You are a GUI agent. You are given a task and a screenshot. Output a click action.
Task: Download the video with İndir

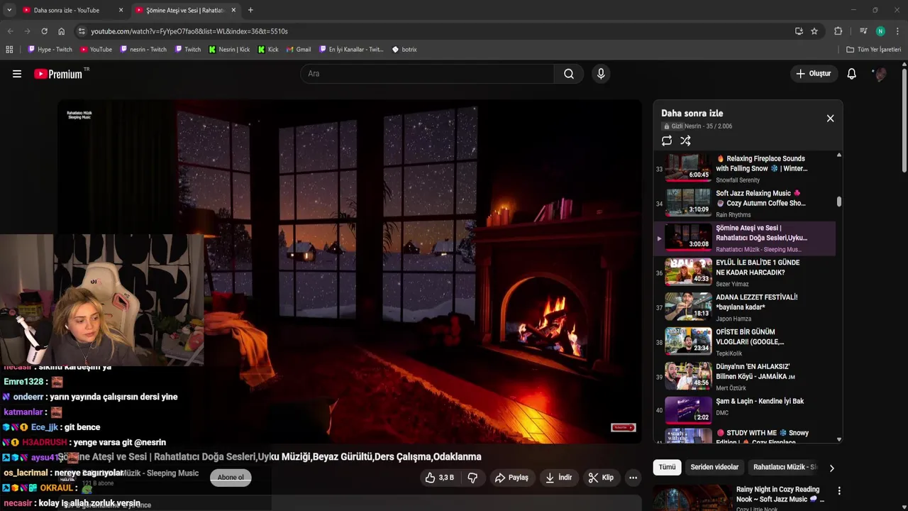558,478
